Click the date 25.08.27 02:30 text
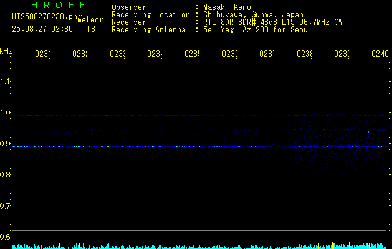This screenshot has height=249, width=392. pos(42,29)
